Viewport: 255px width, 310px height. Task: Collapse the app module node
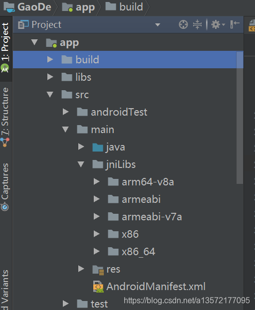point(34,42)
